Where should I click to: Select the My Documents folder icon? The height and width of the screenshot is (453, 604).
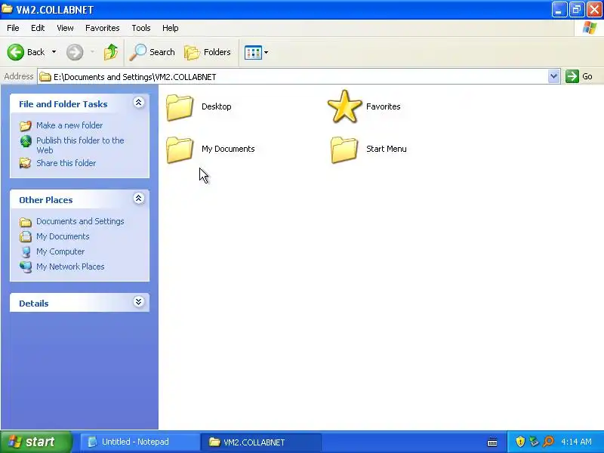(180, 149)
